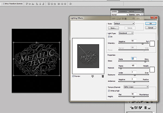The width and height of the screenshot is (163, 113).
Task: Switch to the Channels tab
Action: pos(123,11)
